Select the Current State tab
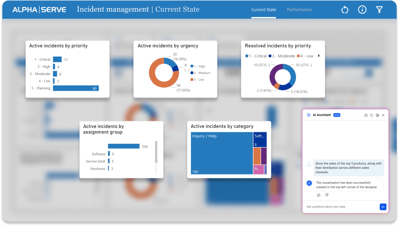Viewport: 399px width, 226px height. [263, 10]
